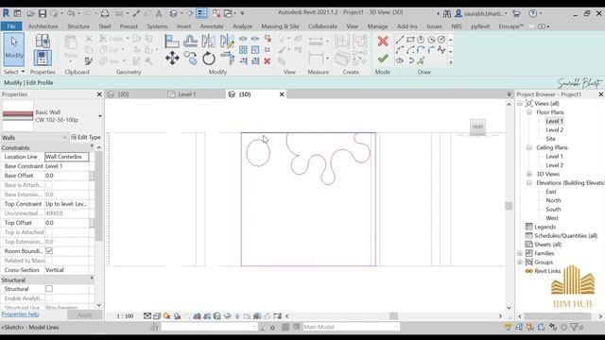Open the Architecture ribbon tab

(x=43, y=26)
